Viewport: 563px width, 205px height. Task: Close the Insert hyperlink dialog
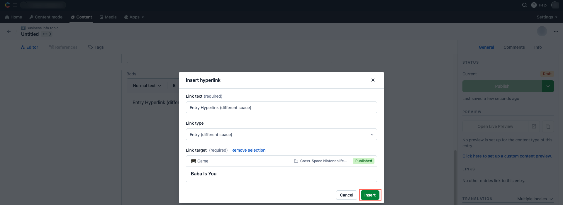373,80
